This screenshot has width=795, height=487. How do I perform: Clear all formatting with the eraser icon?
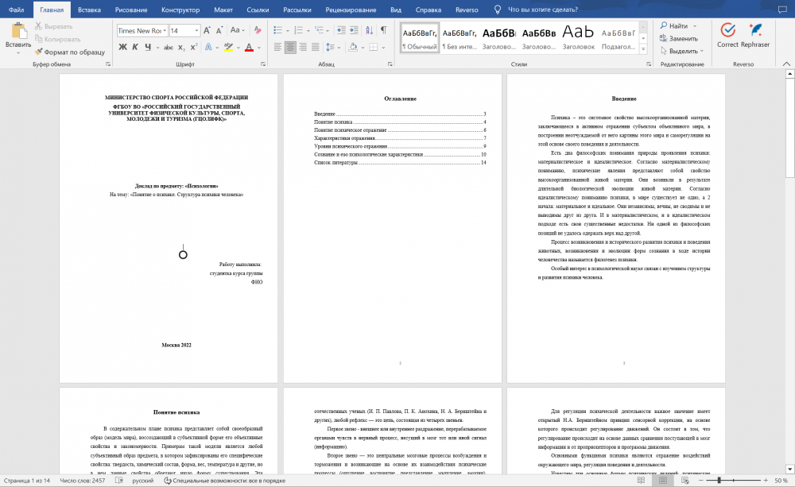click(x=258, y=30)
